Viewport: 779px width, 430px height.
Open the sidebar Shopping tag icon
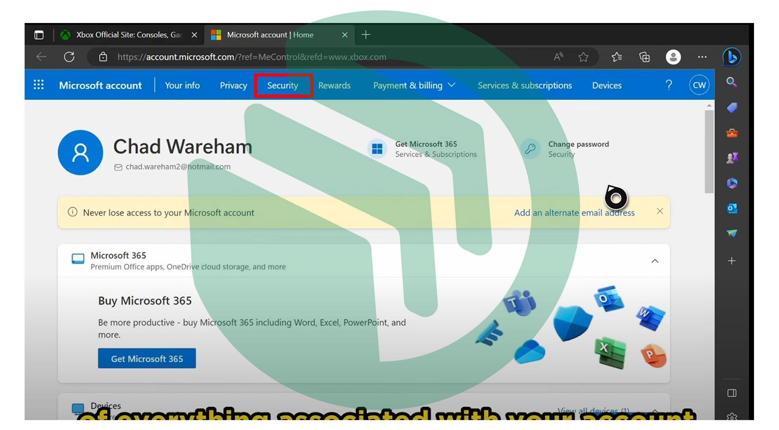tap(732, 108)
